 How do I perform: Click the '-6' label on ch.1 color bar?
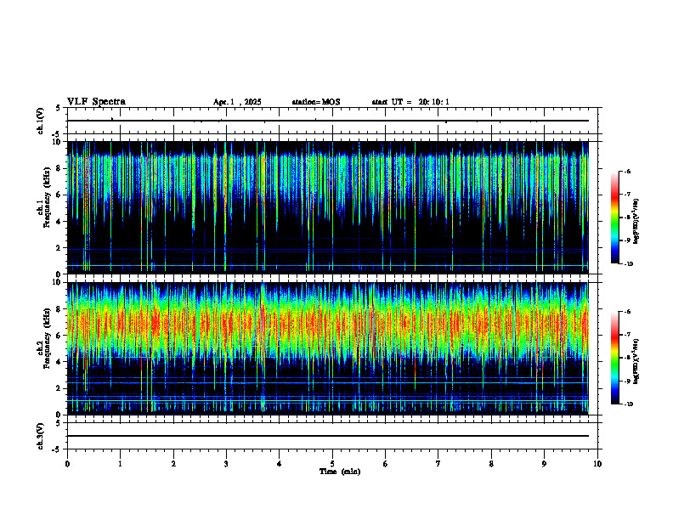click(628, 171)
